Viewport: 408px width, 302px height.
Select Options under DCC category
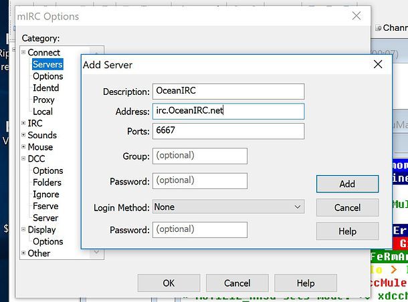(x=48, y=170)
